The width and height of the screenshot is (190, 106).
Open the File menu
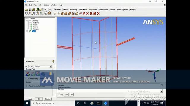[26, 5]
